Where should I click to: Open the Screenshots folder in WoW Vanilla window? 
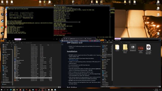(33, 54)
